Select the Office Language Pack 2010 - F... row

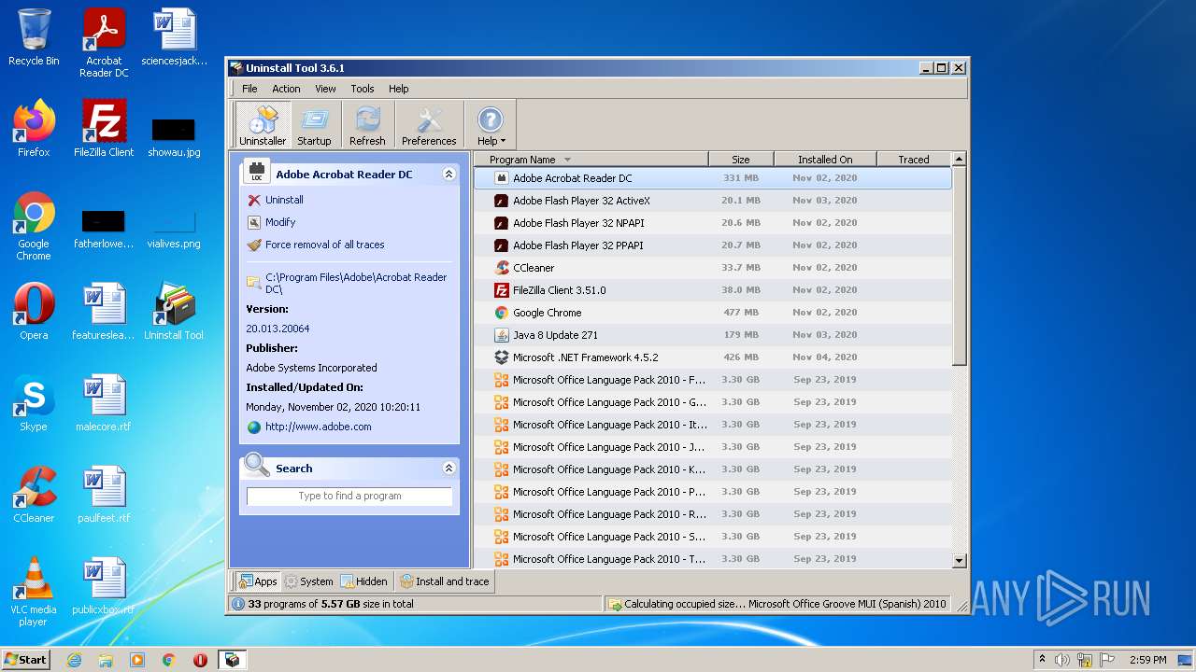(713, 380)
